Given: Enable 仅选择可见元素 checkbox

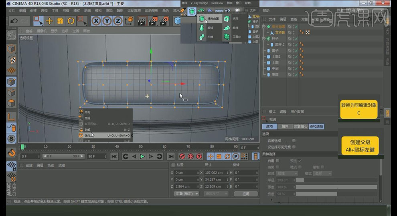Looking at the screenshot, I should [x=294, y=147].
